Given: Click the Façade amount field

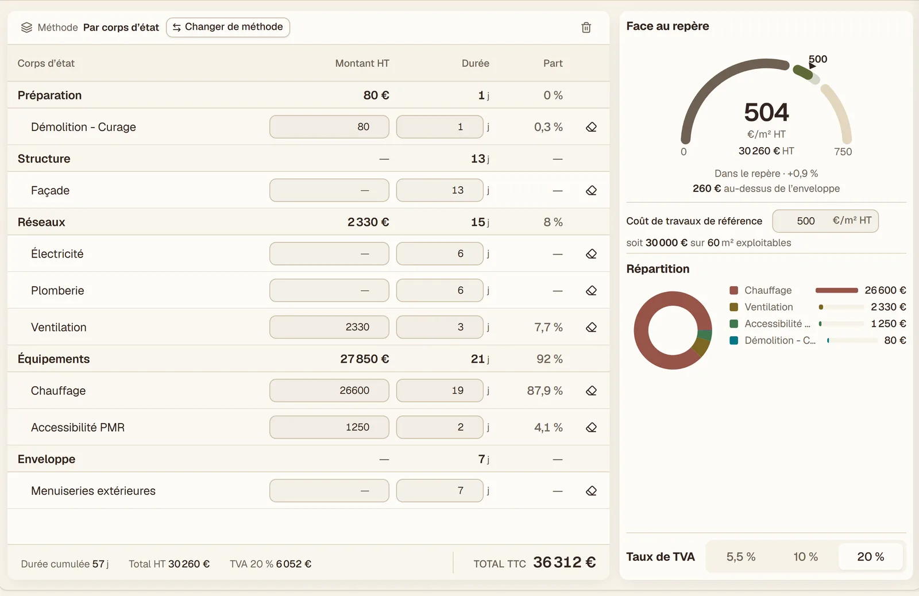Looking at the screenshot, I should [329, 190].
